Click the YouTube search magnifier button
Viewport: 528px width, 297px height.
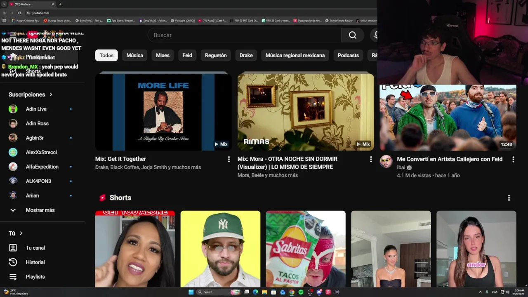pos(353,35)
